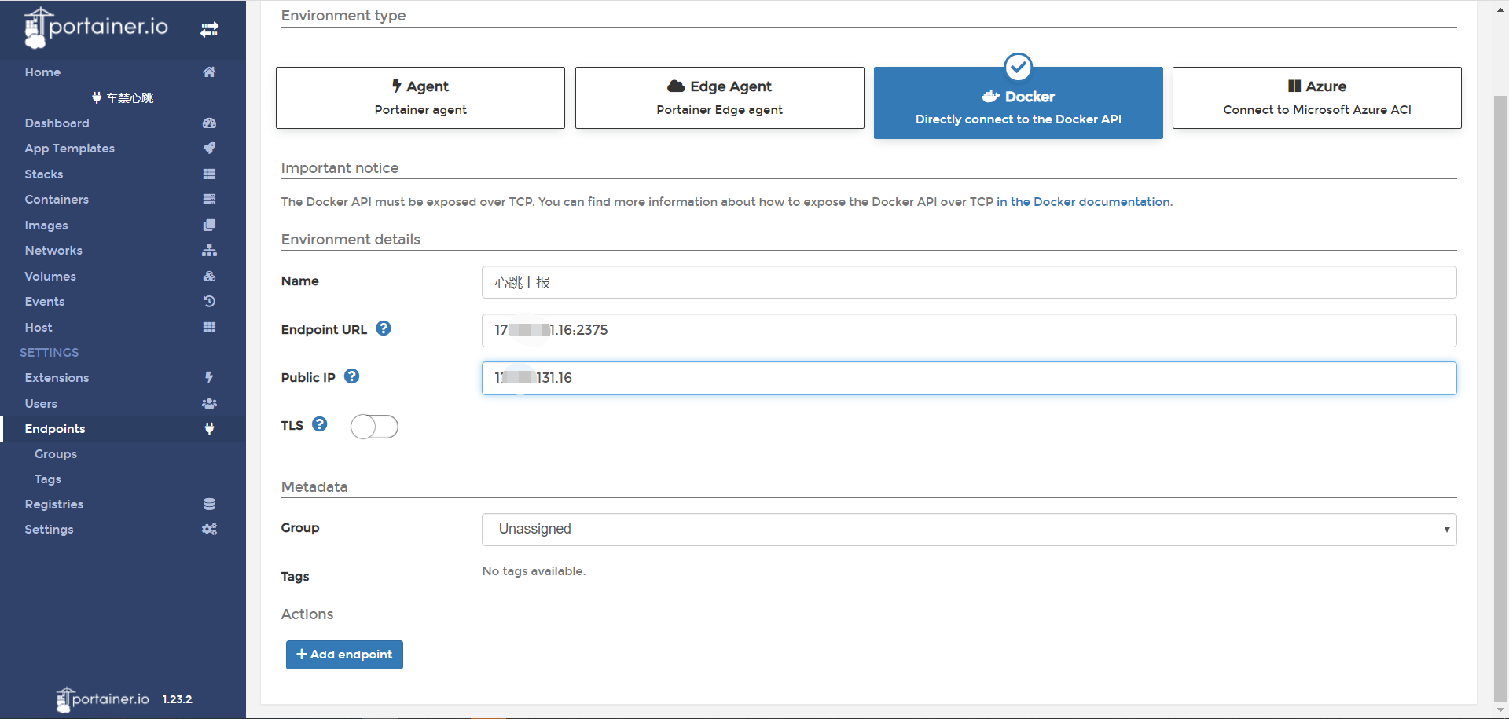The height and width of the screenshot is (719, 1509).
Task: Click the Portainer logo in the sidebar footer
Action: [x=102, y=699]
